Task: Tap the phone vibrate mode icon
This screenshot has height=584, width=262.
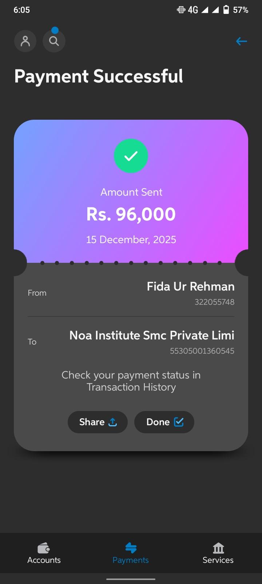Action: [x=181, y=10]
